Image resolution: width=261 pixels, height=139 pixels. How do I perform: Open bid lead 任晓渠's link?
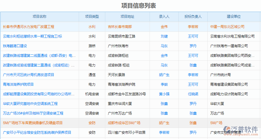(x=193, y=94)
